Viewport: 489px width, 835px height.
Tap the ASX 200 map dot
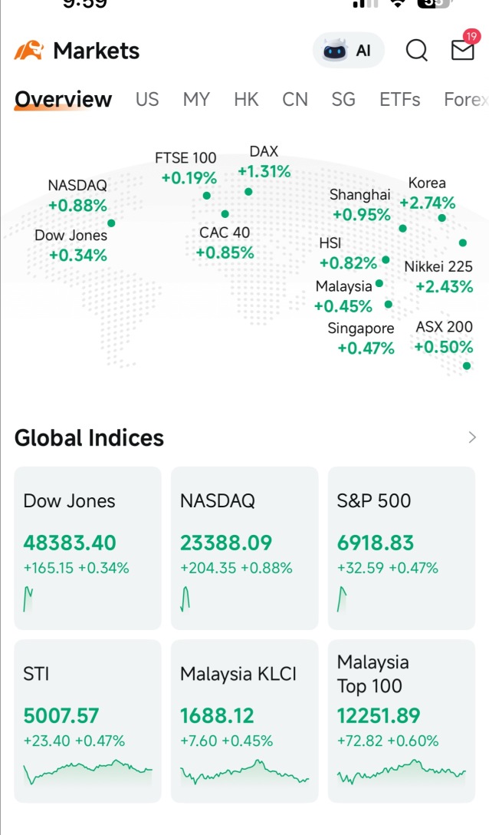pos(467,366)
